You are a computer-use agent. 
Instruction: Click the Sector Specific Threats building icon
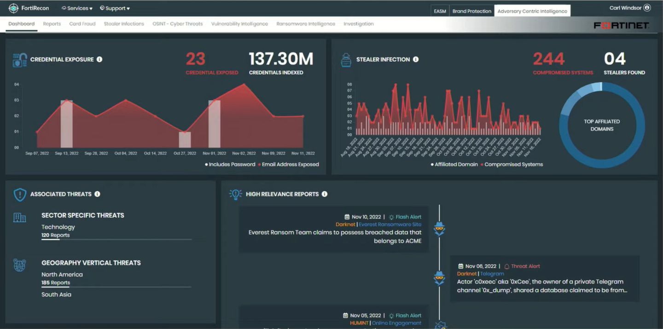tap(20, 218)
